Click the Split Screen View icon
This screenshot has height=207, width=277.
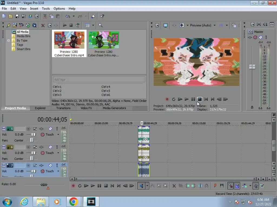(x=182, y=25)
